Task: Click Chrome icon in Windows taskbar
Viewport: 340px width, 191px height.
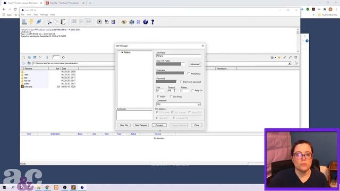Action: point(47,187)
